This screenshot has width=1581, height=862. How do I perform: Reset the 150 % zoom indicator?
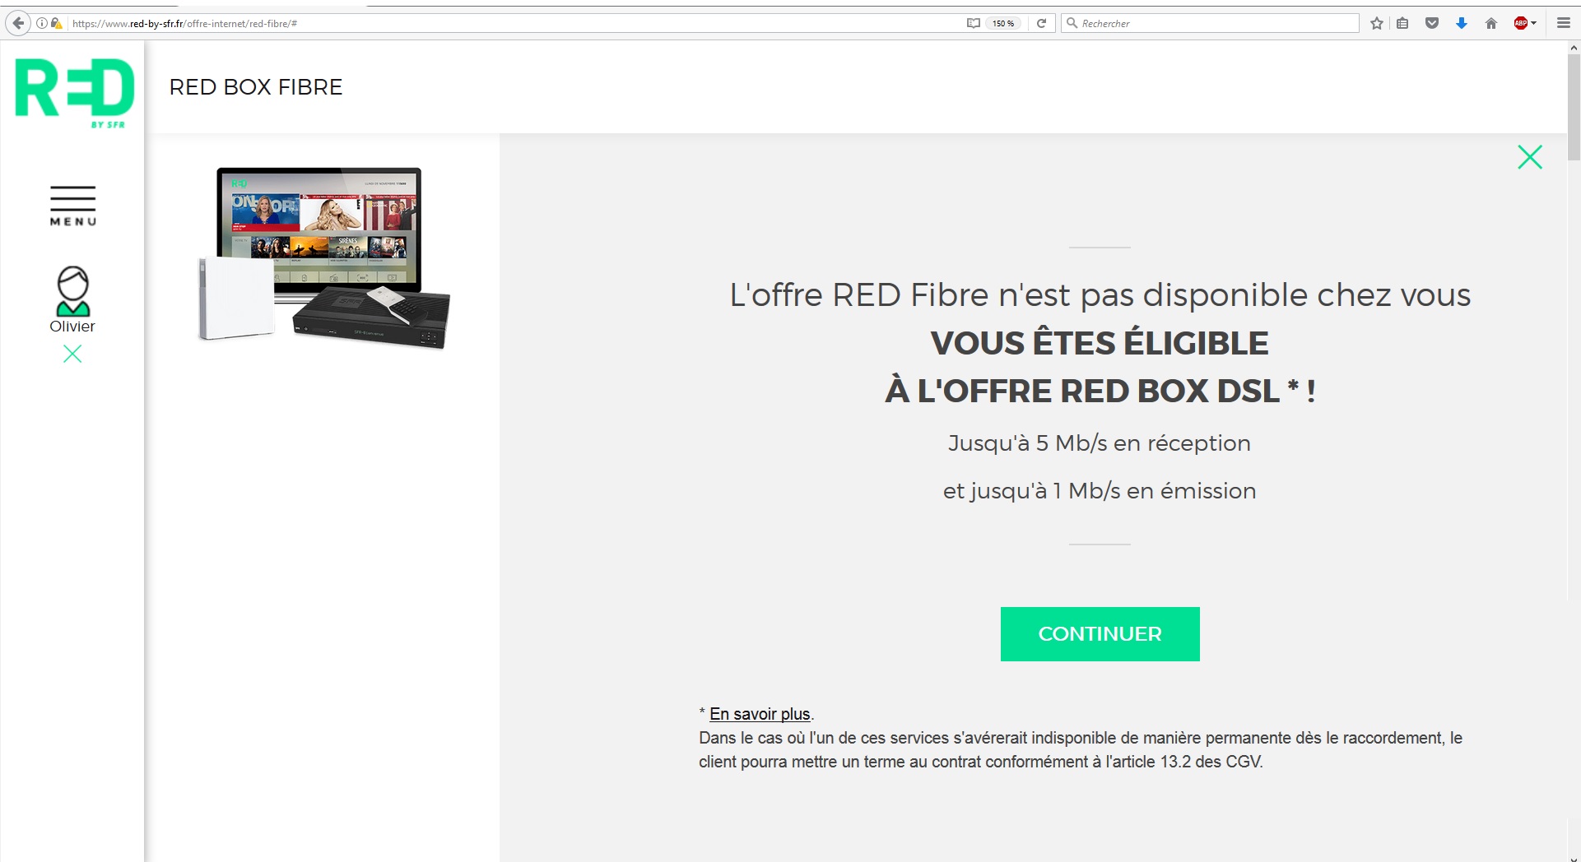(1003, 23)
